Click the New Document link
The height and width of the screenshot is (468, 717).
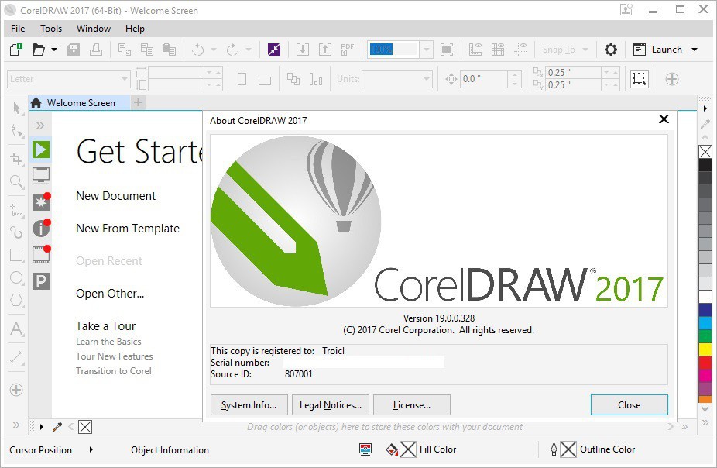coord(115,196)
